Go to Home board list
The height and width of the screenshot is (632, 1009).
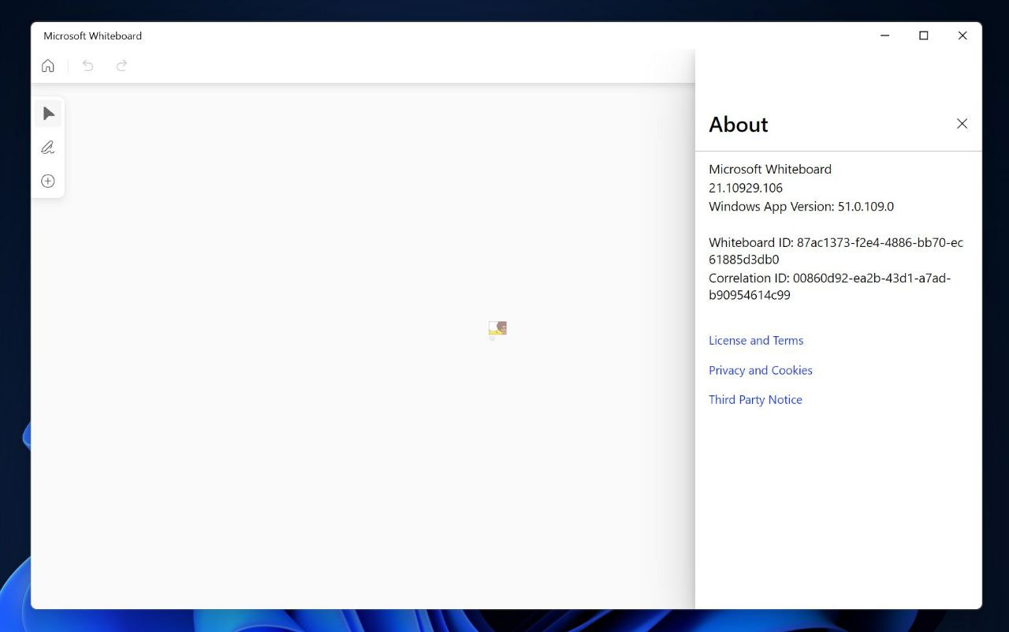48,65
